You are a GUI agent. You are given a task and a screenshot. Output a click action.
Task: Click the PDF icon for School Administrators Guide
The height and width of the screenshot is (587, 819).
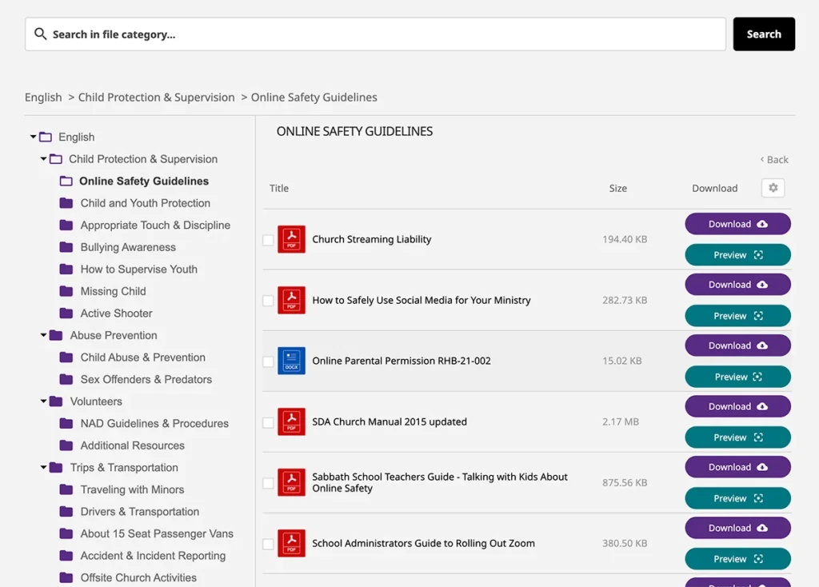point(291,543)
